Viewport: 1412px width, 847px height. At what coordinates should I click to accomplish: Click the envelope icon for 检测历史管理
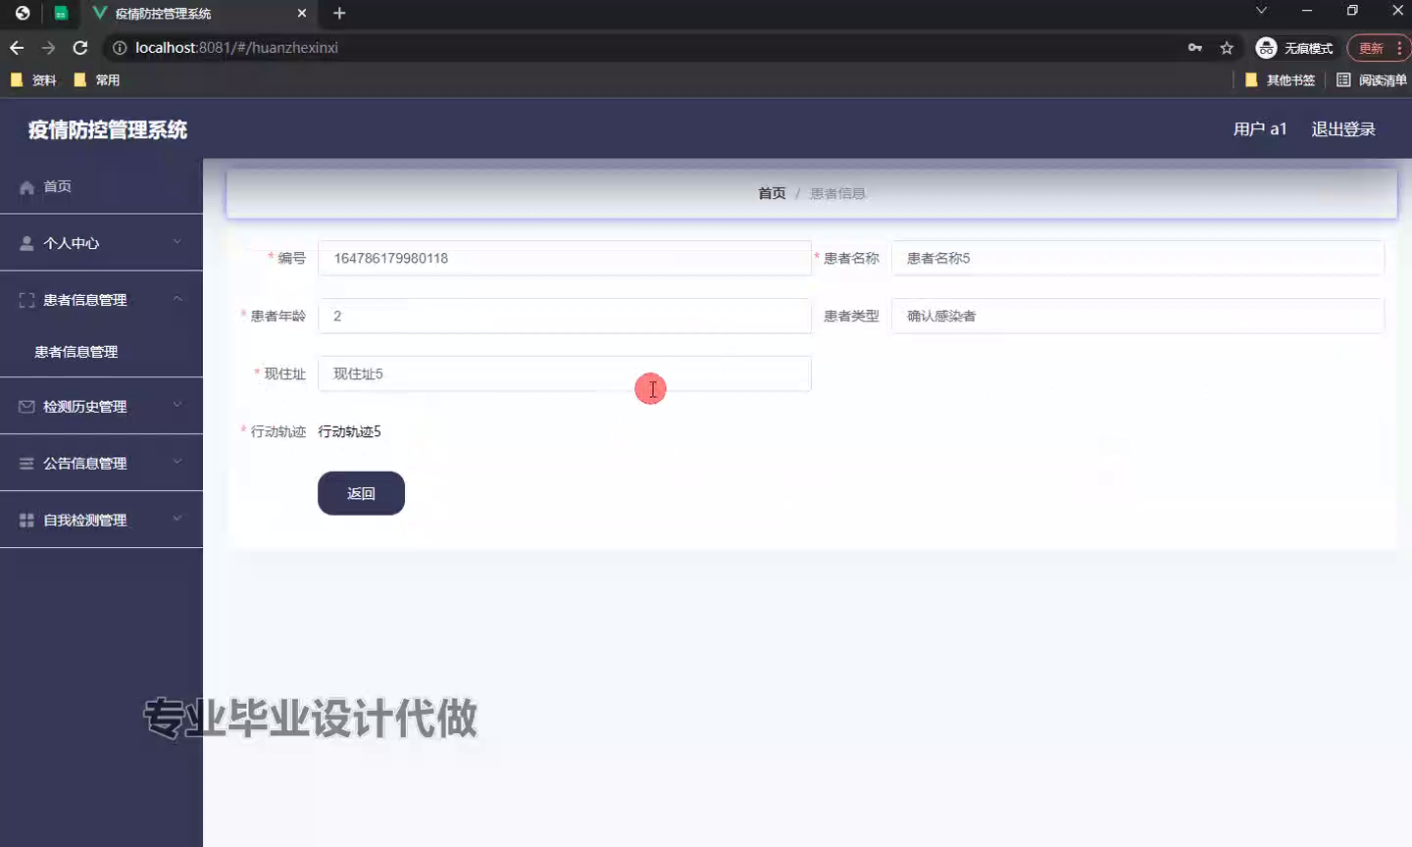coord(26,407)
